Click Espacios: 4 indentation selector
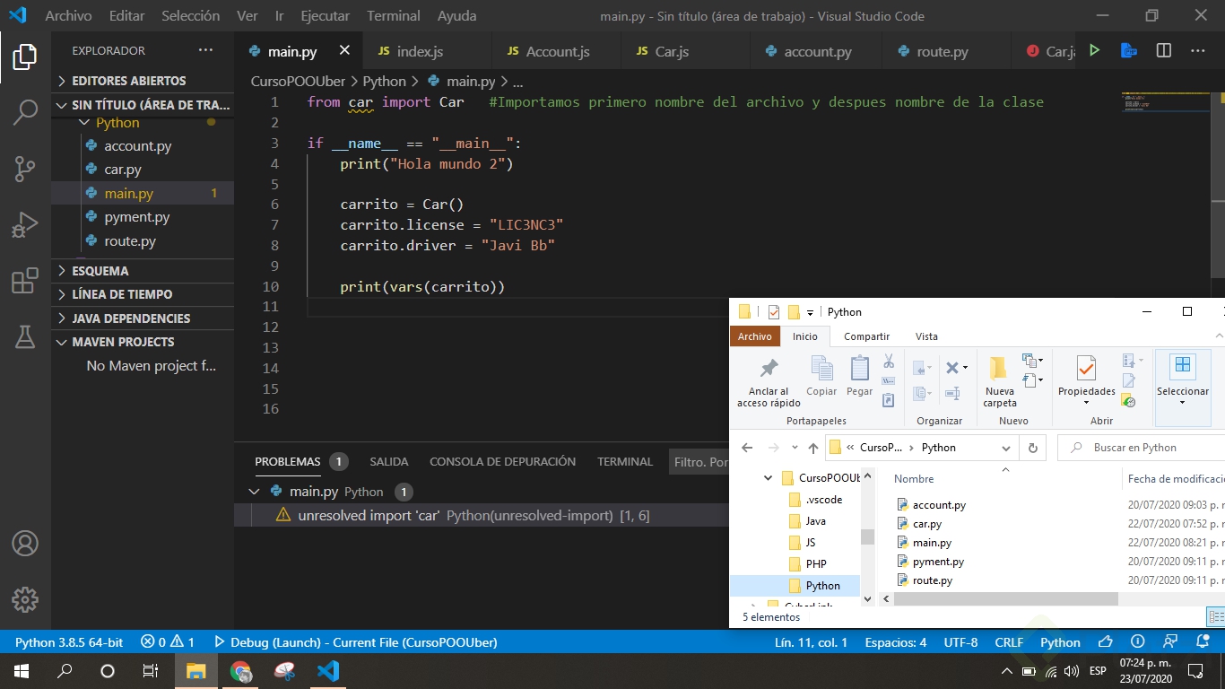1225x689 pixels. (x=896, y=642)
